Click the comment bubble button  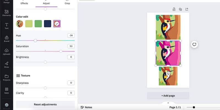tap(194, 45)
